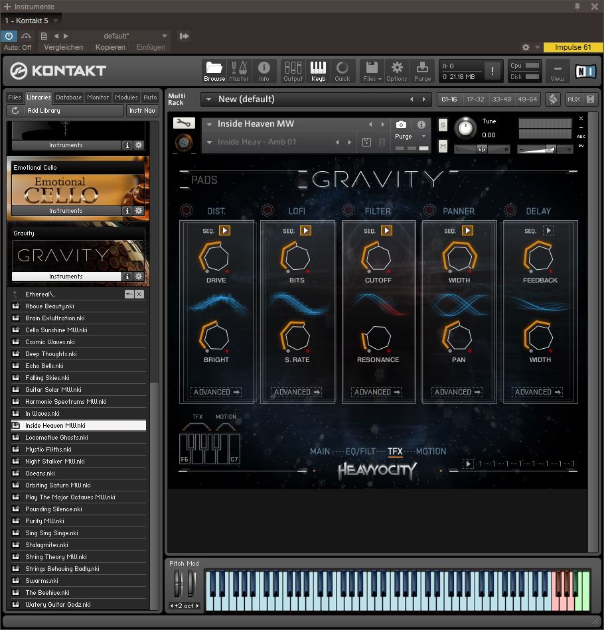
Task: Switch to the Database tab
Action: click(69, 97)
